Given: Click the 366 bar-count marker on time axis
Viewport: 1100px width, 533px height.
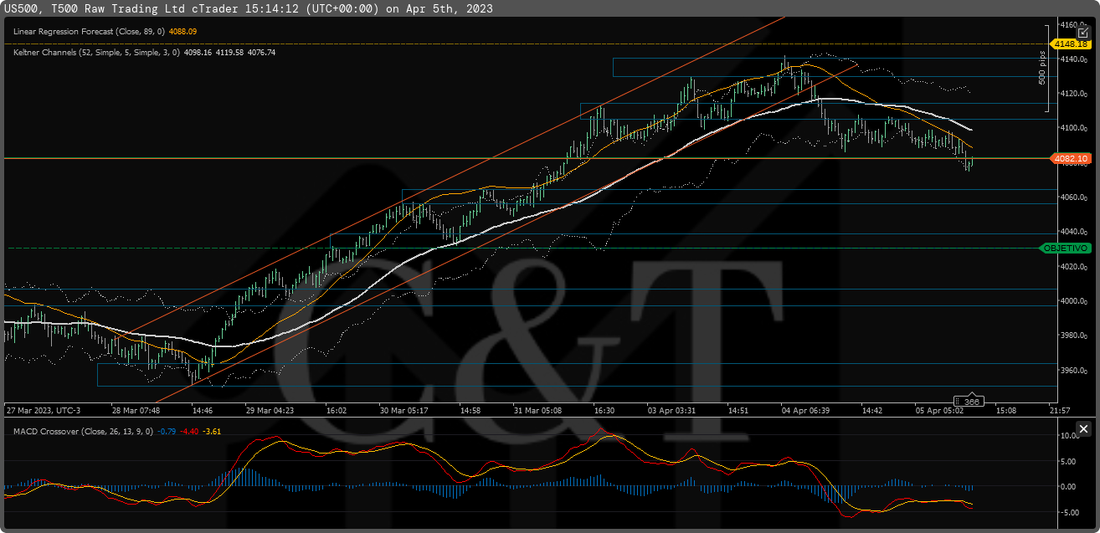Looking at the screenshot, I should 969,401.
